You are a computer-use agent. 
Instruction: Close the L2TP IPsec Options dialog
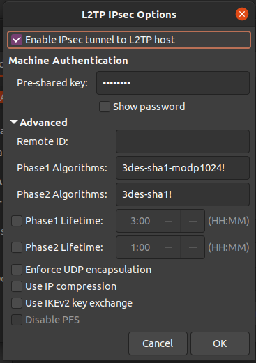click(242, 14)
